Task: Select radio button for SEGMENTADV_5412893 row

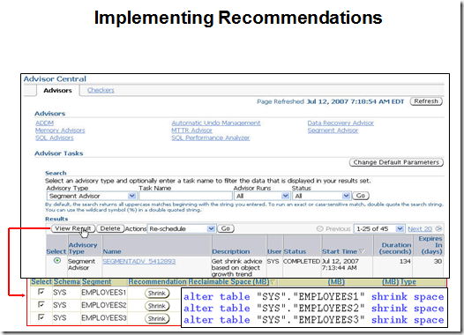Action: coord(57,261)
